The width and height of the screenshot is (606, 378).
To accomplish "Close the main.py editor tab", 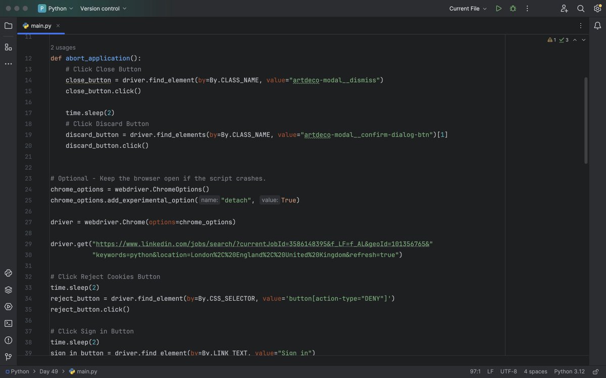I will pyautogui.click(x=58, y=26).
